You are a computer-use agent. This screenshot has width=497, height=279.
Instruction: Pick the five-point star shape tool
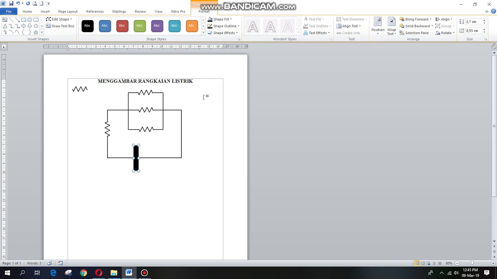[x=36, y=32]
